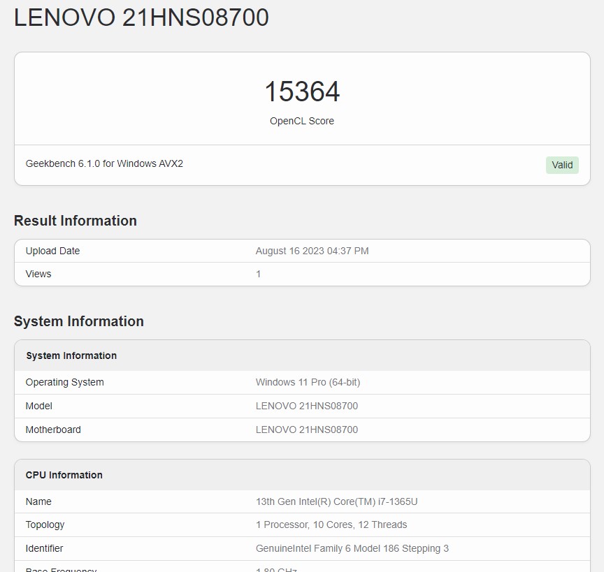
Task: Click the CPU Information table header
Action: click(x=64, y=475)
